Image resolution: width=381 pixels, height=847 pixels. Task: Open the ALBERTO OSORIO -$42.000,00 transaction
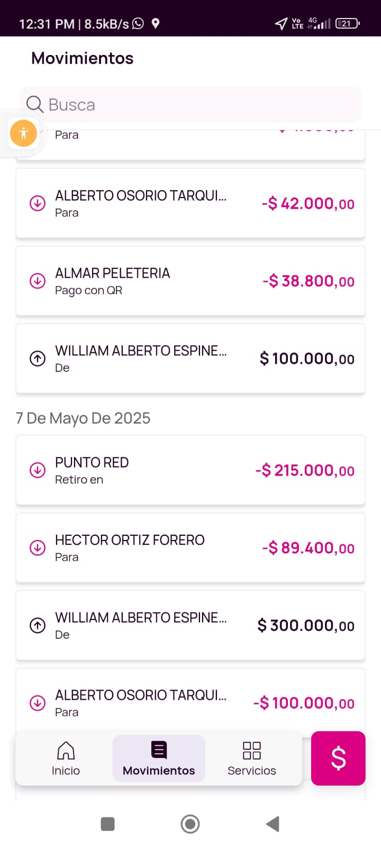pos(190,203)
